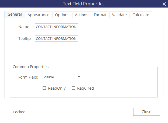This screenshot has height=123, width=168.
Task: Enable the ReadOnly checkbox
Action: point(44,88)
